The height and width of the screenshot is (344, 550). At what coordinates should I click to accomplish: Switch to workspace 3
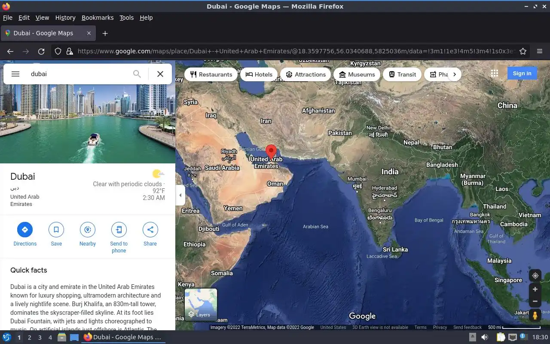coord(40,337)
